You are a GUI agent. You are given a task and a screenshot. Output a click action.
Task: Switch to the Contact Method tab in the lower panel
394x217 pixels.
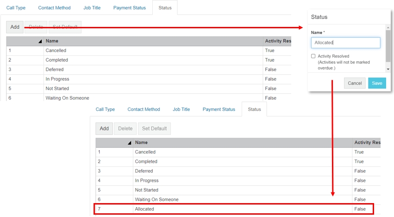144,109
